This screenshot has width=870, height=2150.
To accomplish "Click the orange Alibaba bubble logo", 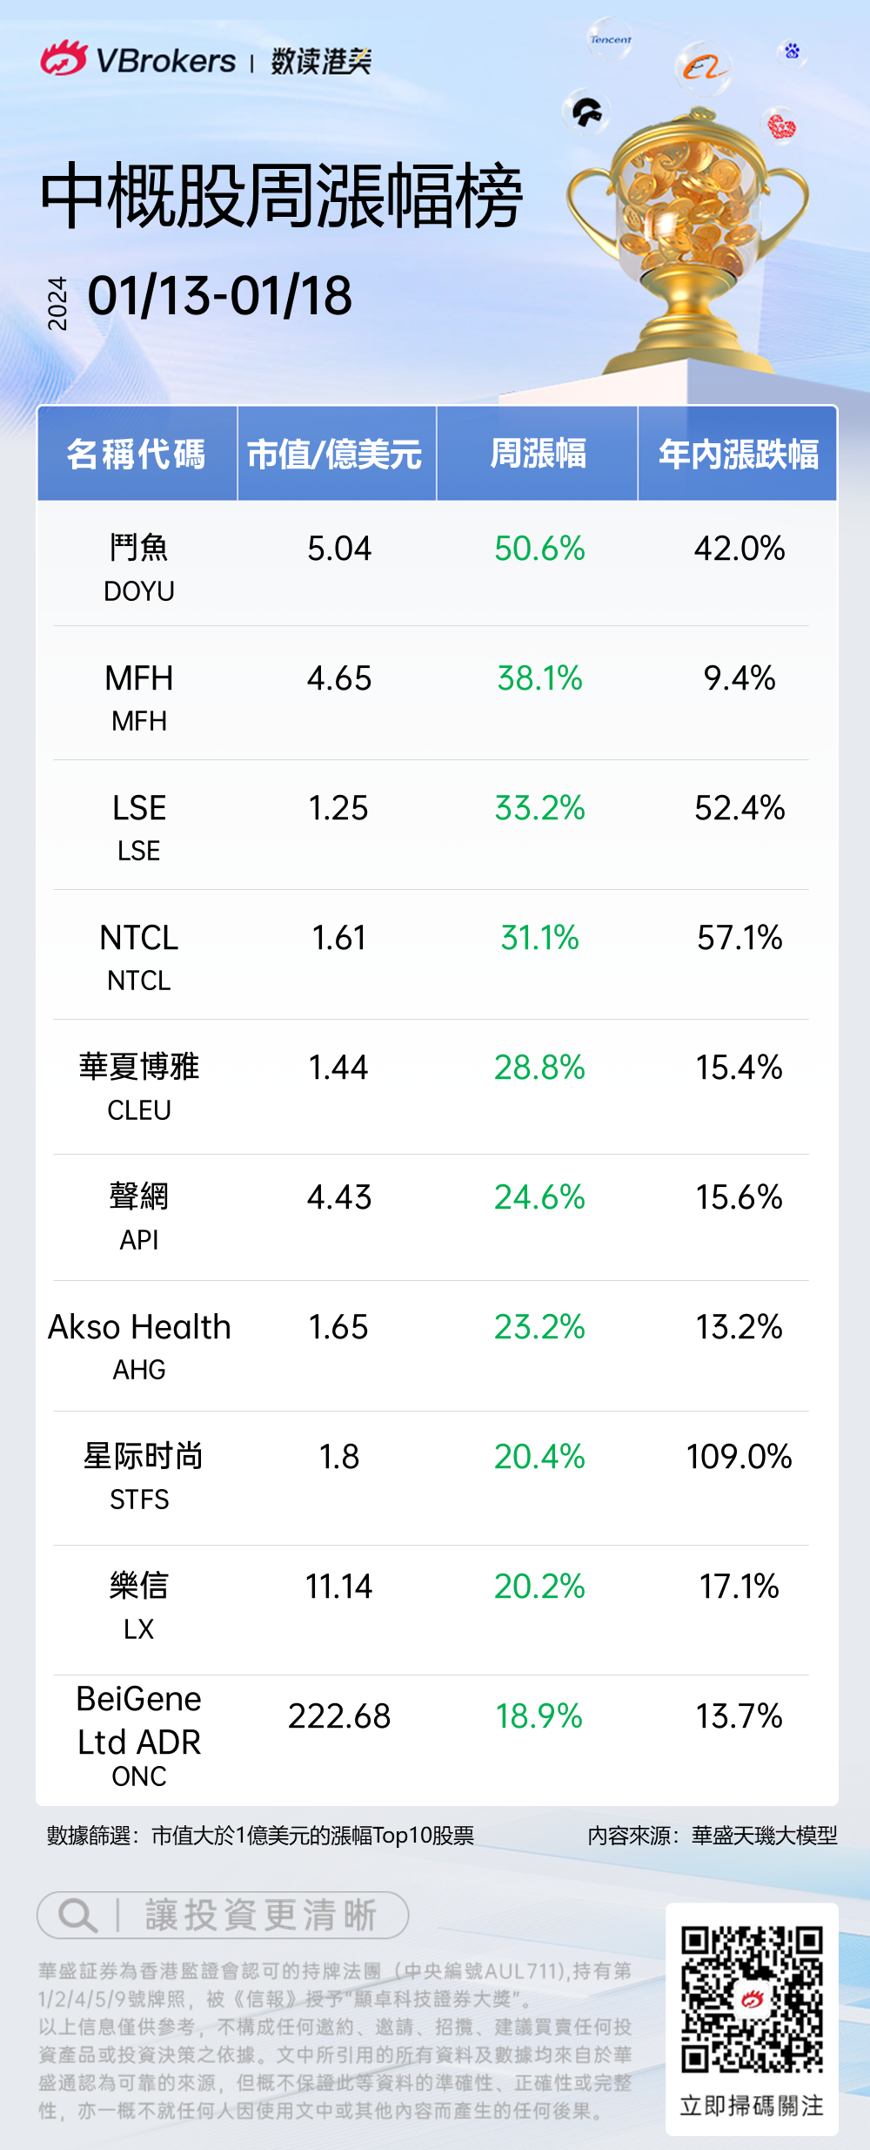I will pos(703,67).
